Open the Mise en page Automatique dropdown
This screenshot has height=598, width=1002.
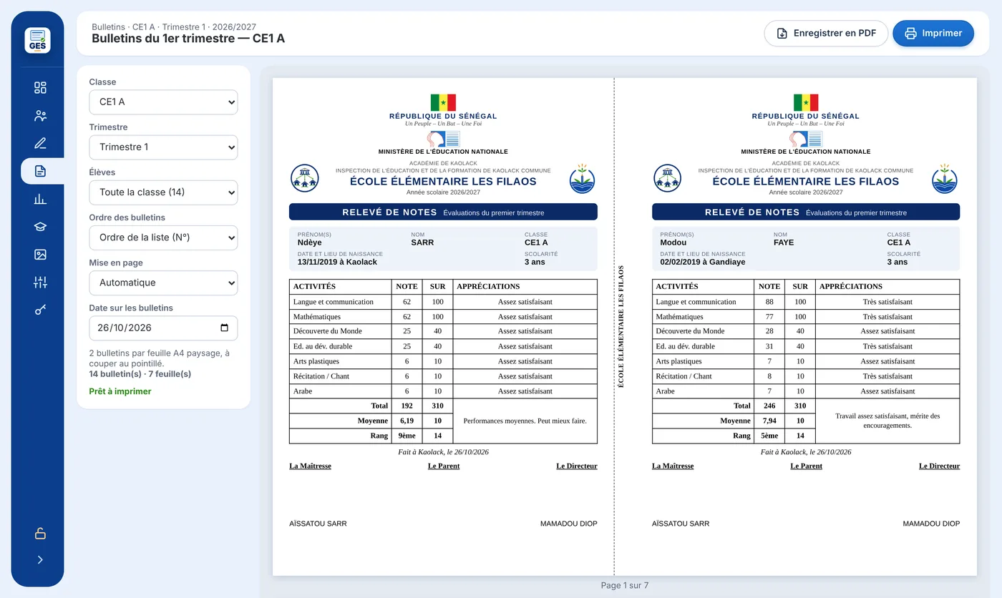(x=163, y=283)
